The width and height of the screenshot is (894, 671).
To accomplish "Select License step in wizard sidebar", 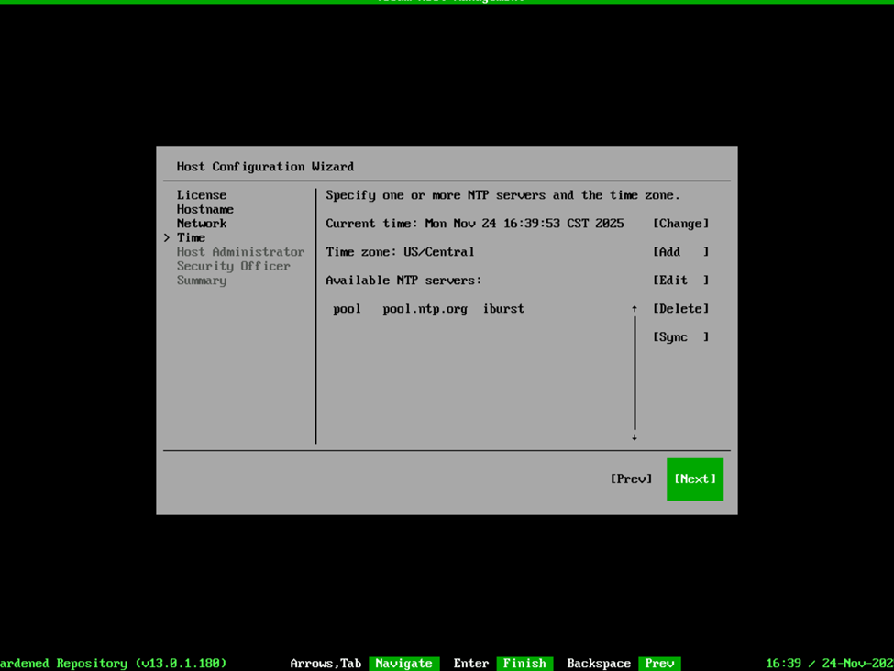I will point(202,195).
